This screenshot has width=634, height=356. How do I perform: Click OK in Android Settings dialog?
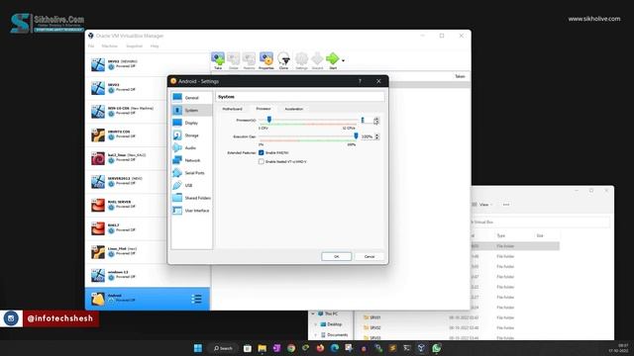[337, 256]
